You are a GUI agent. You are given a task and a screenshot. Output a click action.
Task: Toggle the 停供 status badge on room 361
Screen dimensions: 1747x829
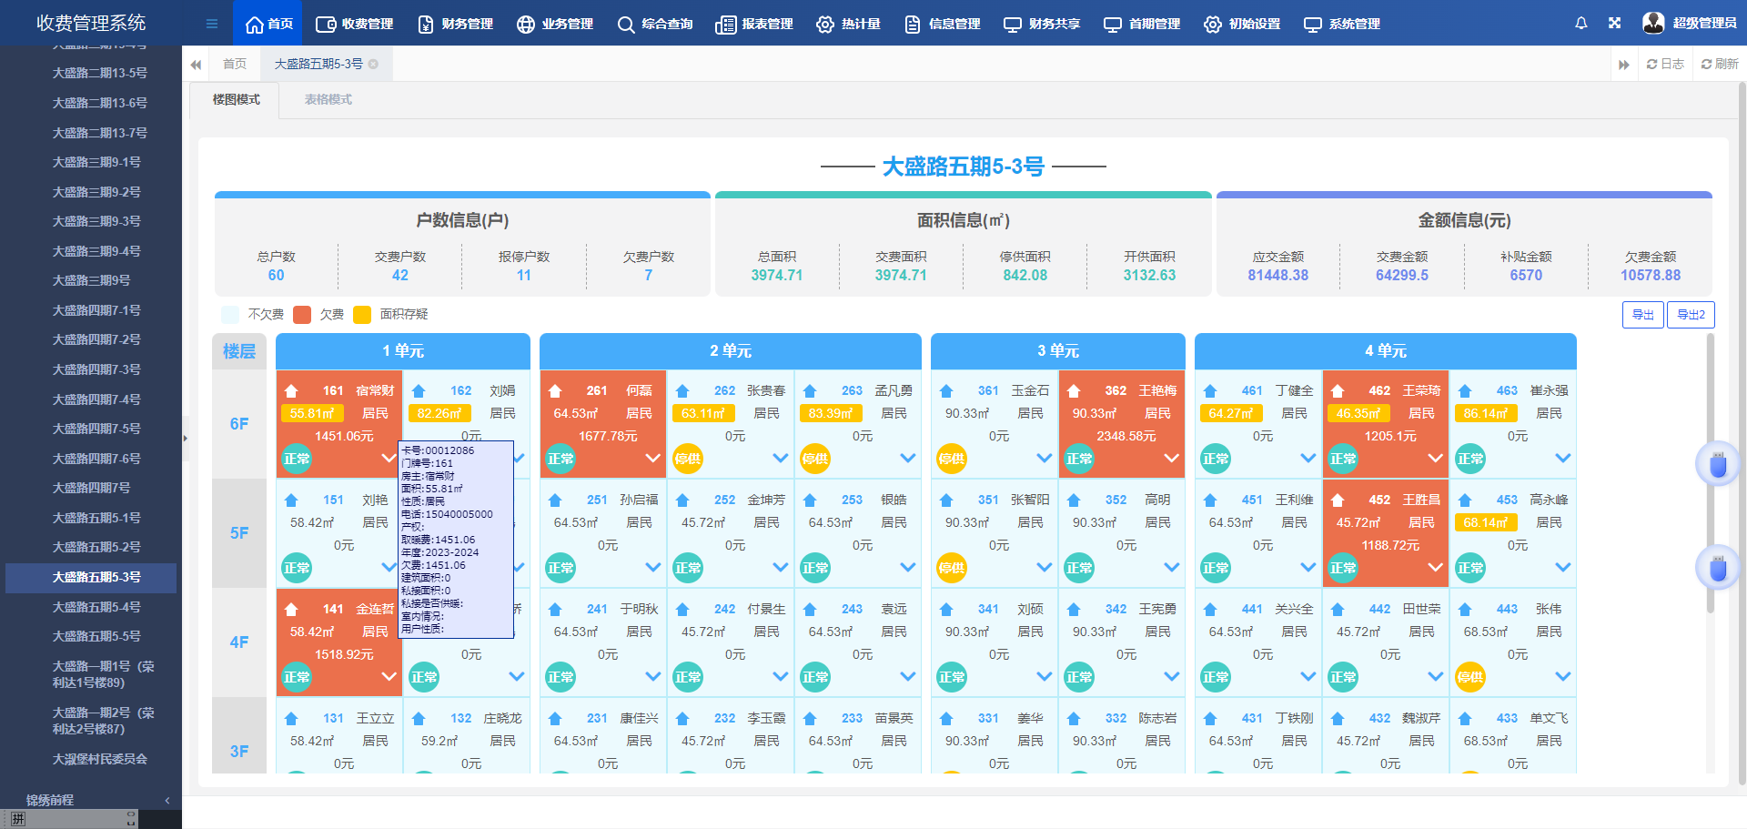(952, 459)
